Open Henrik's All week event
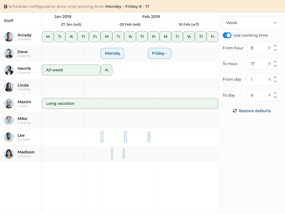Viewport: 285px width, 214px height. (71, 70)
